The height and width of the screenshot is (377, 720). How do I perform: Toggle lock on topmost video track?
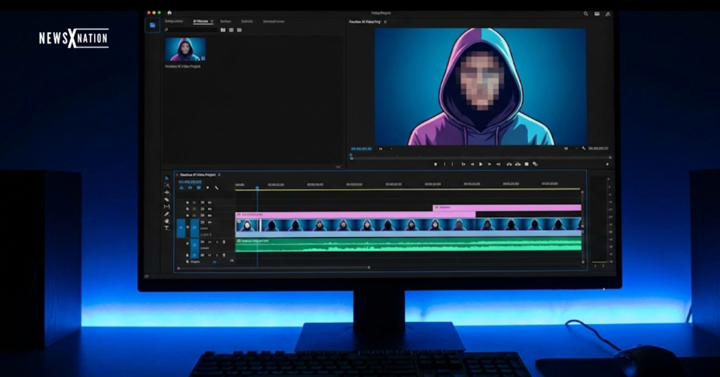coord(187,203)
